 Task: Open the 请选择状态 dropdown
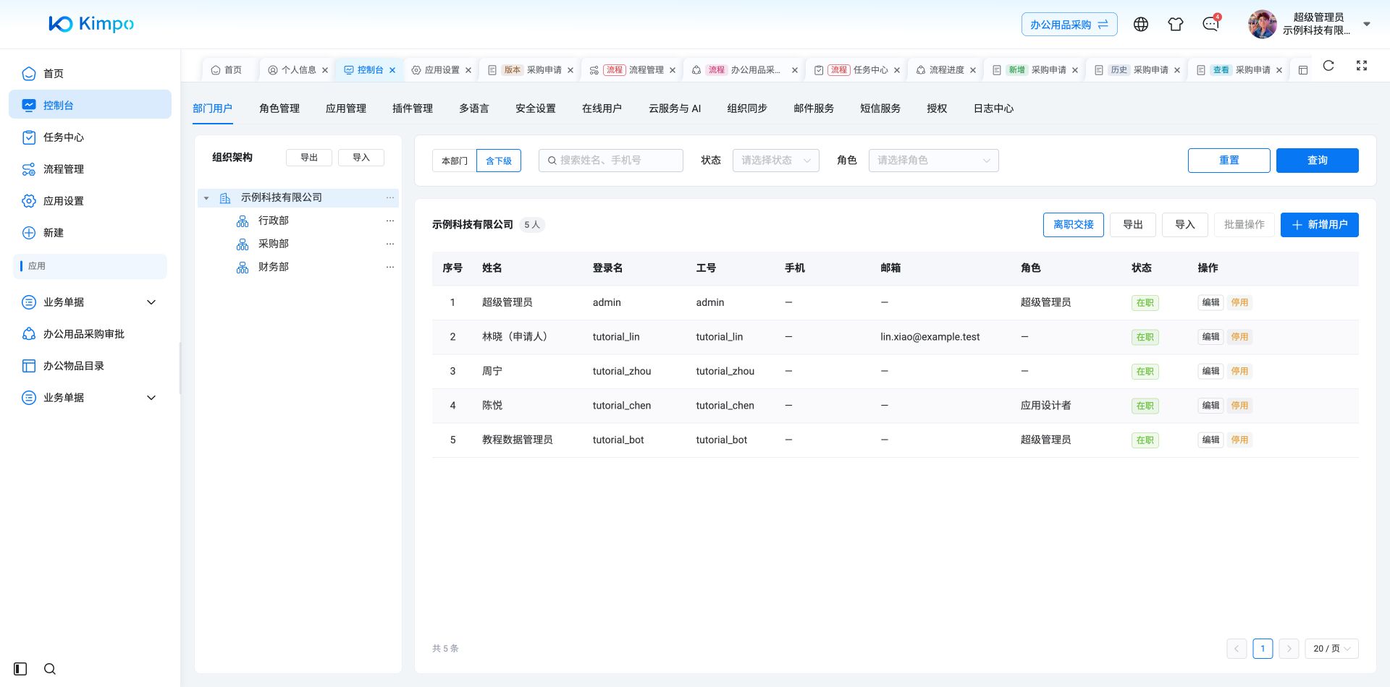[x=775, y=161]
